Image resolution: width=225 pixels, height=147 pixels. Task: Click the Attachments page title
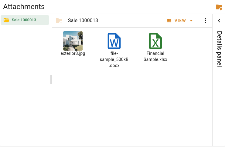[24, 7]
